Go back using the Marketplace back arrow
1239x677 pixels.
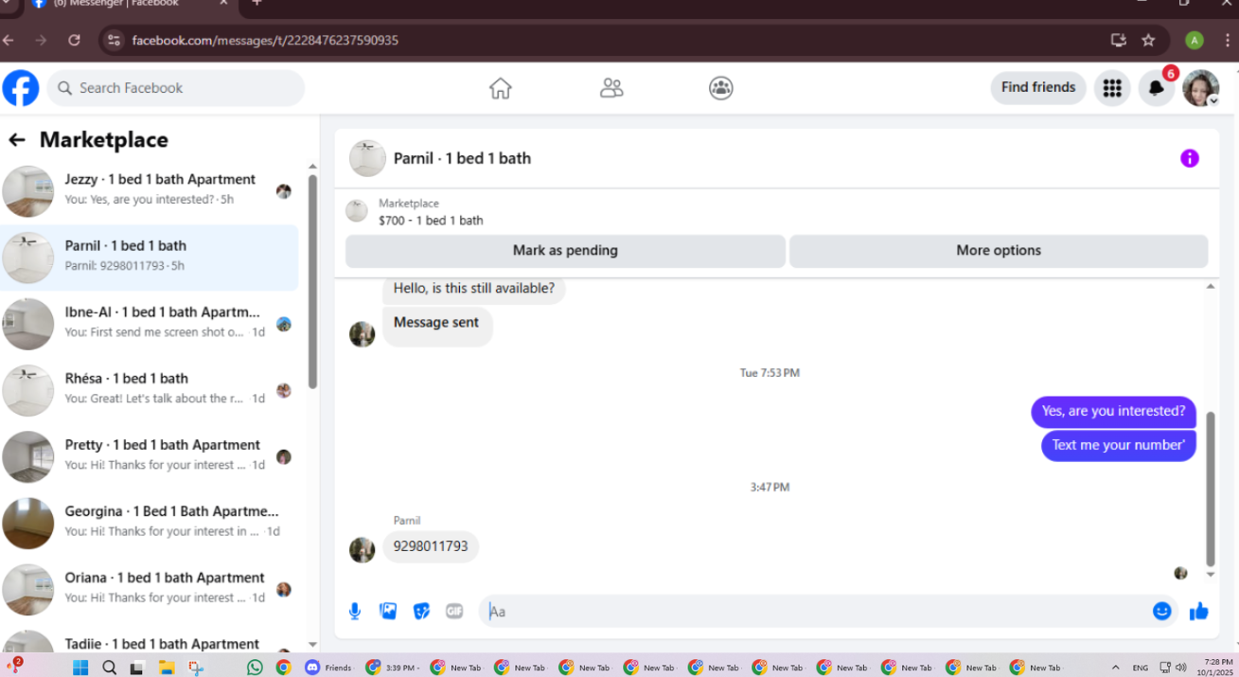click(16, 140)
